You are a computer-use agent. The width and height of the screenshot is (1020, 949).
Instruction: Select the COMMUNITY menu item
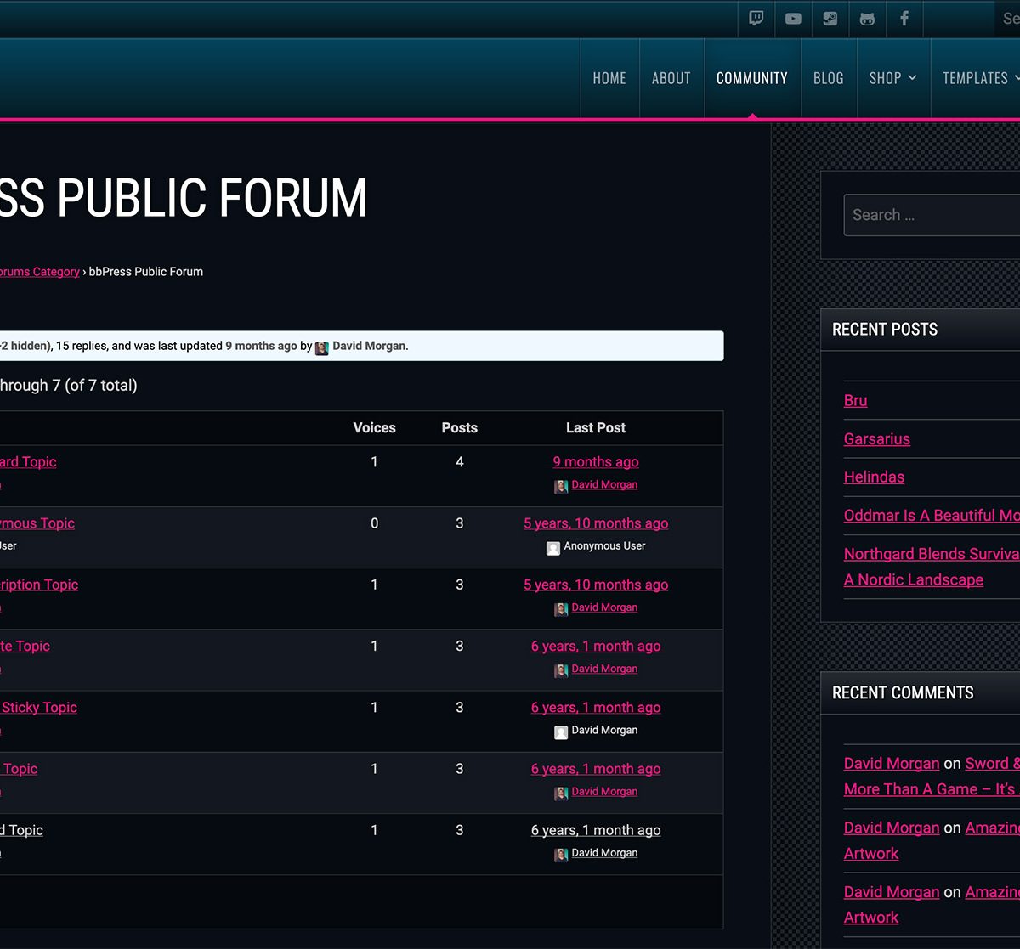point(752,78)
